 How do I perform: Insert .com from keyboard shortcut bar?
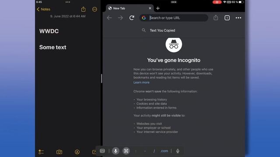[164, 151]
